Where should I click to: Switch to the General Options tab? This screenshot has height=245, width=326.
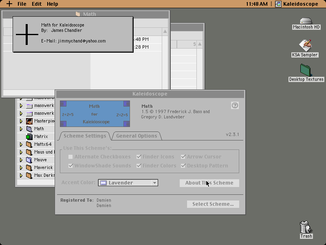137,136
